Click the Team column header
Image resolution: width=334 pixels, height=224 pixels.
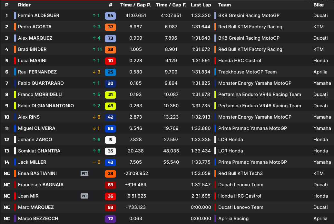(x=224, y=5)
